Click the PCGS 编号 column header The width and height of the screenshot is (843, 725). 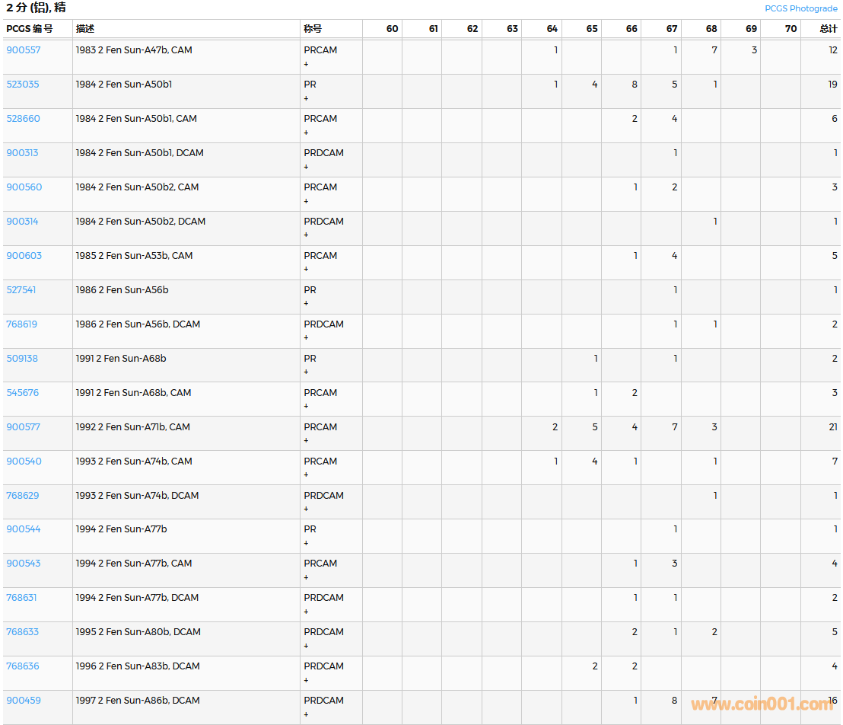pyautogui.click(x=30, y=29)
